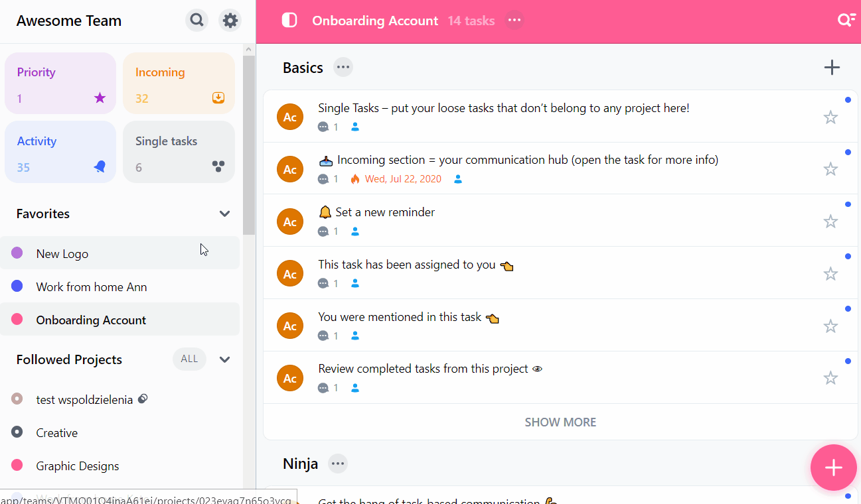Image resolution: width=861 pixels, height=504 pixels.
Task: Click the due date Wed, Jul 22, 2020
Action: pos(403,179)
